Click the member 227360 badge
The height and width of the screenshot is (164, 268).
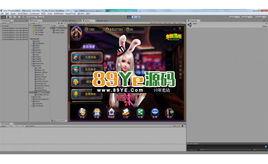coord(114,30)
